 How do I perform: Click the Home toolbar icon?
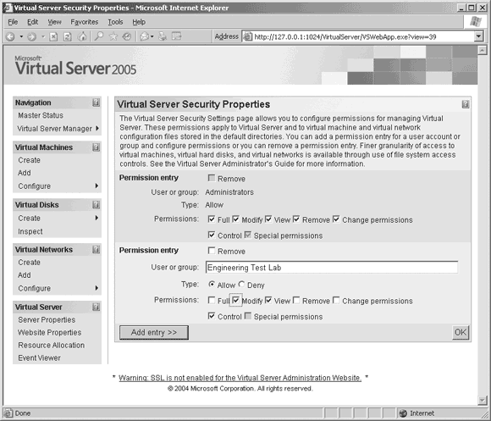tap(82, 36)
